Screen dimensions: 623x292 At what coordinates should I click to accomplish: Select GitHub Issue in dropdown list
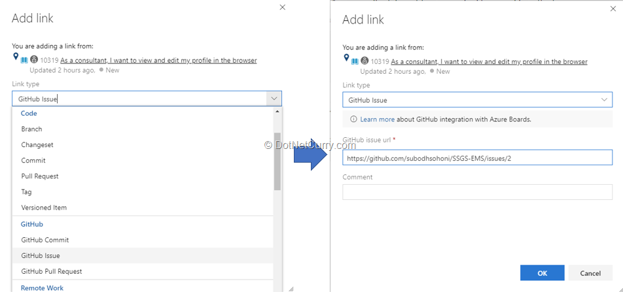point(143,255)
